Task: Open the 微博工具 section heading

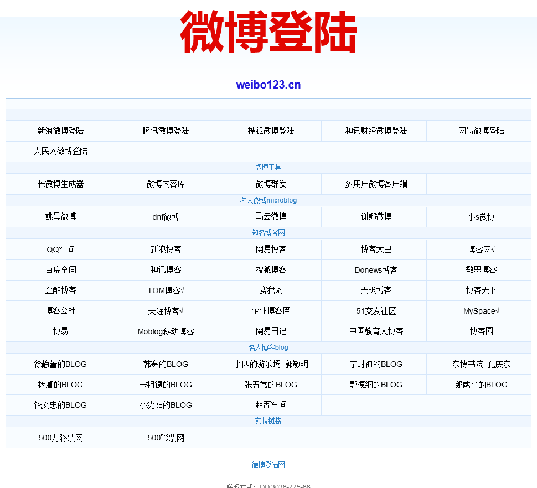Action: (268, 167)
